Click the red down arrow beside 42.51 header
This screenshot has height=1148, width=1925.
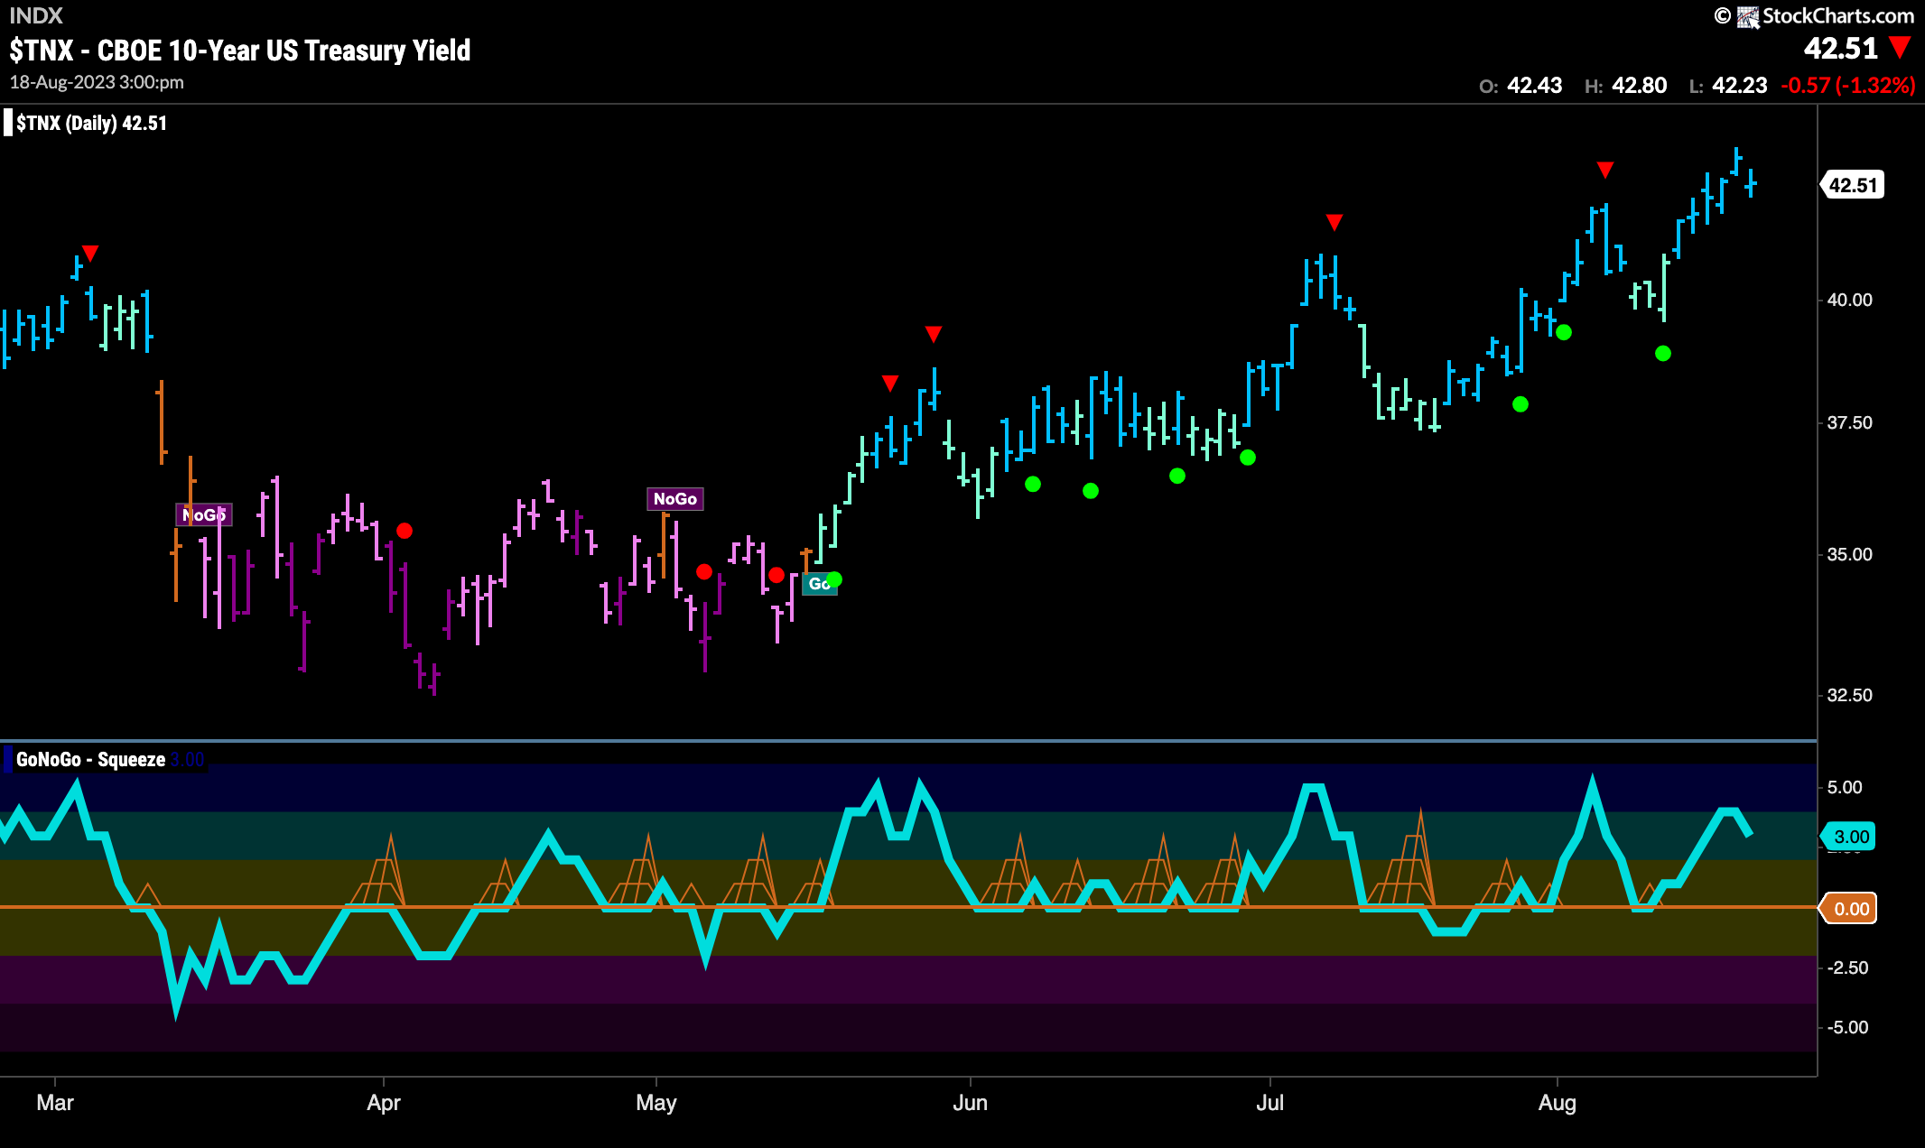coord(1900,47)
